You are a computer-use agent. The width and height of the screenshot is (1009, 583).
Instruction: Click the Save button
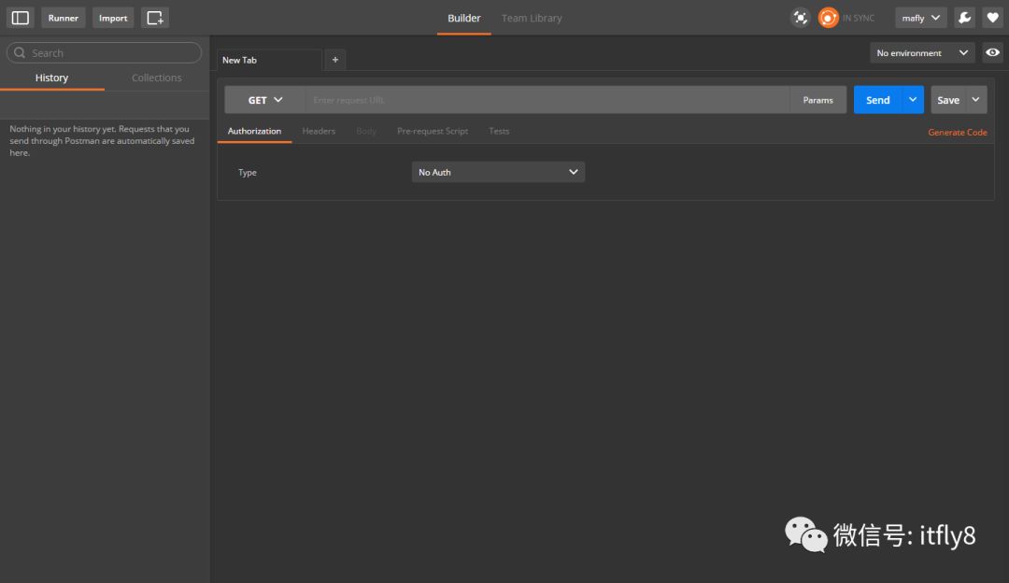pyautogui.click(x=948, y=100)
